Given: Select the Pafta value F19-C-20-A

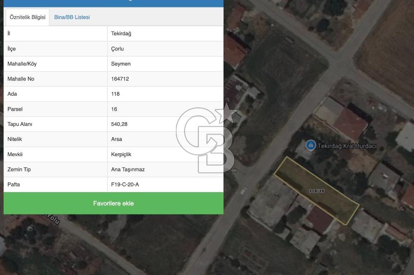Looking at the screenshot, I should pyautogui.click(x=125, y=185).
